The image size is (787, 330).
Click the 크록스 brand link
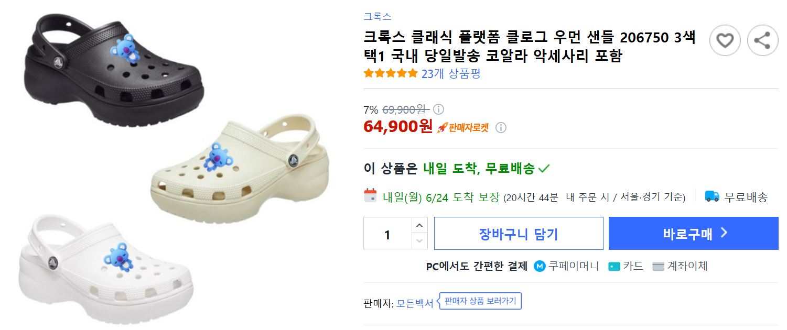(x=377, y=16)
